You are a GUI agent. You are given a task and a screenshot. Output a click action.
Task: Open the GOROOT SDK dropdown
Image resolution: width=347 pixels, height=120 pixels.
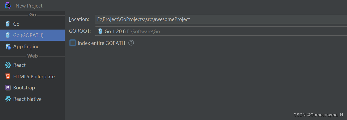220,31
